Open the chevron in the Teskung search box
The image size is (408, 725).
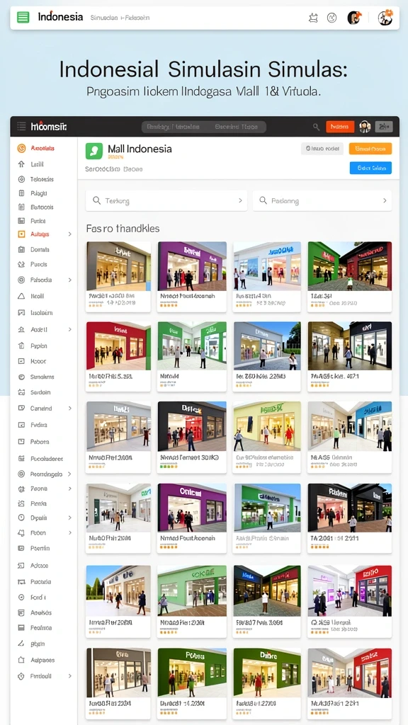tap(240, 200)
